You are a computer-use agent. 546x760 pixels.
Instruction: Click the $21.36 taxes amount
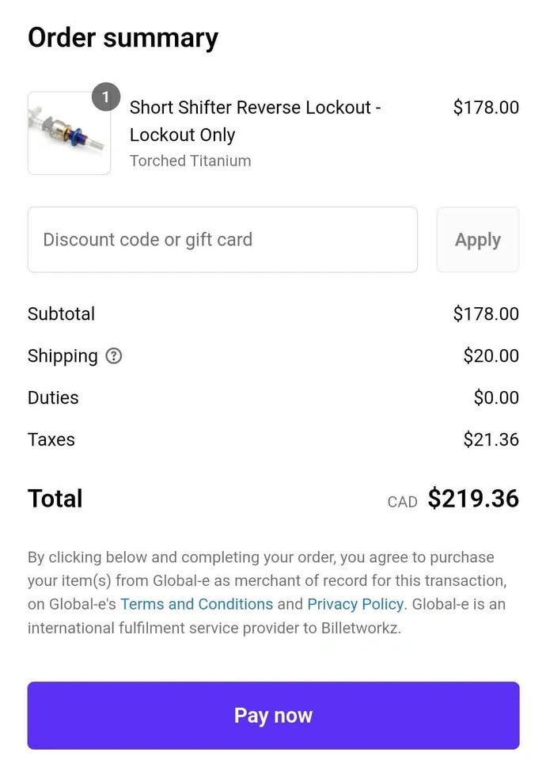tap(491, 439)
